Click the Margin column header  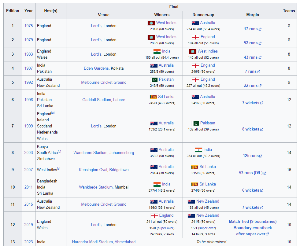pyautogui.click(x=253, y=15)
